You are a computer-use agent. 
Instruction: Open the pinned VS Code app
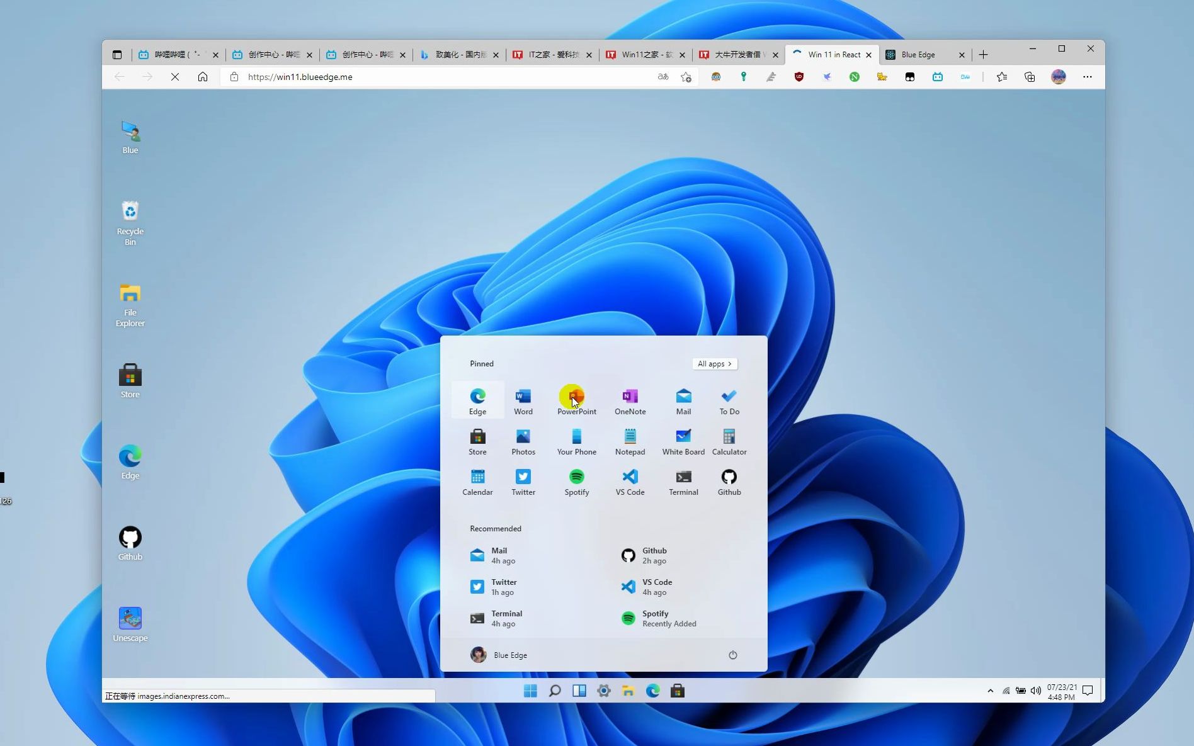(x=630, y=482)
